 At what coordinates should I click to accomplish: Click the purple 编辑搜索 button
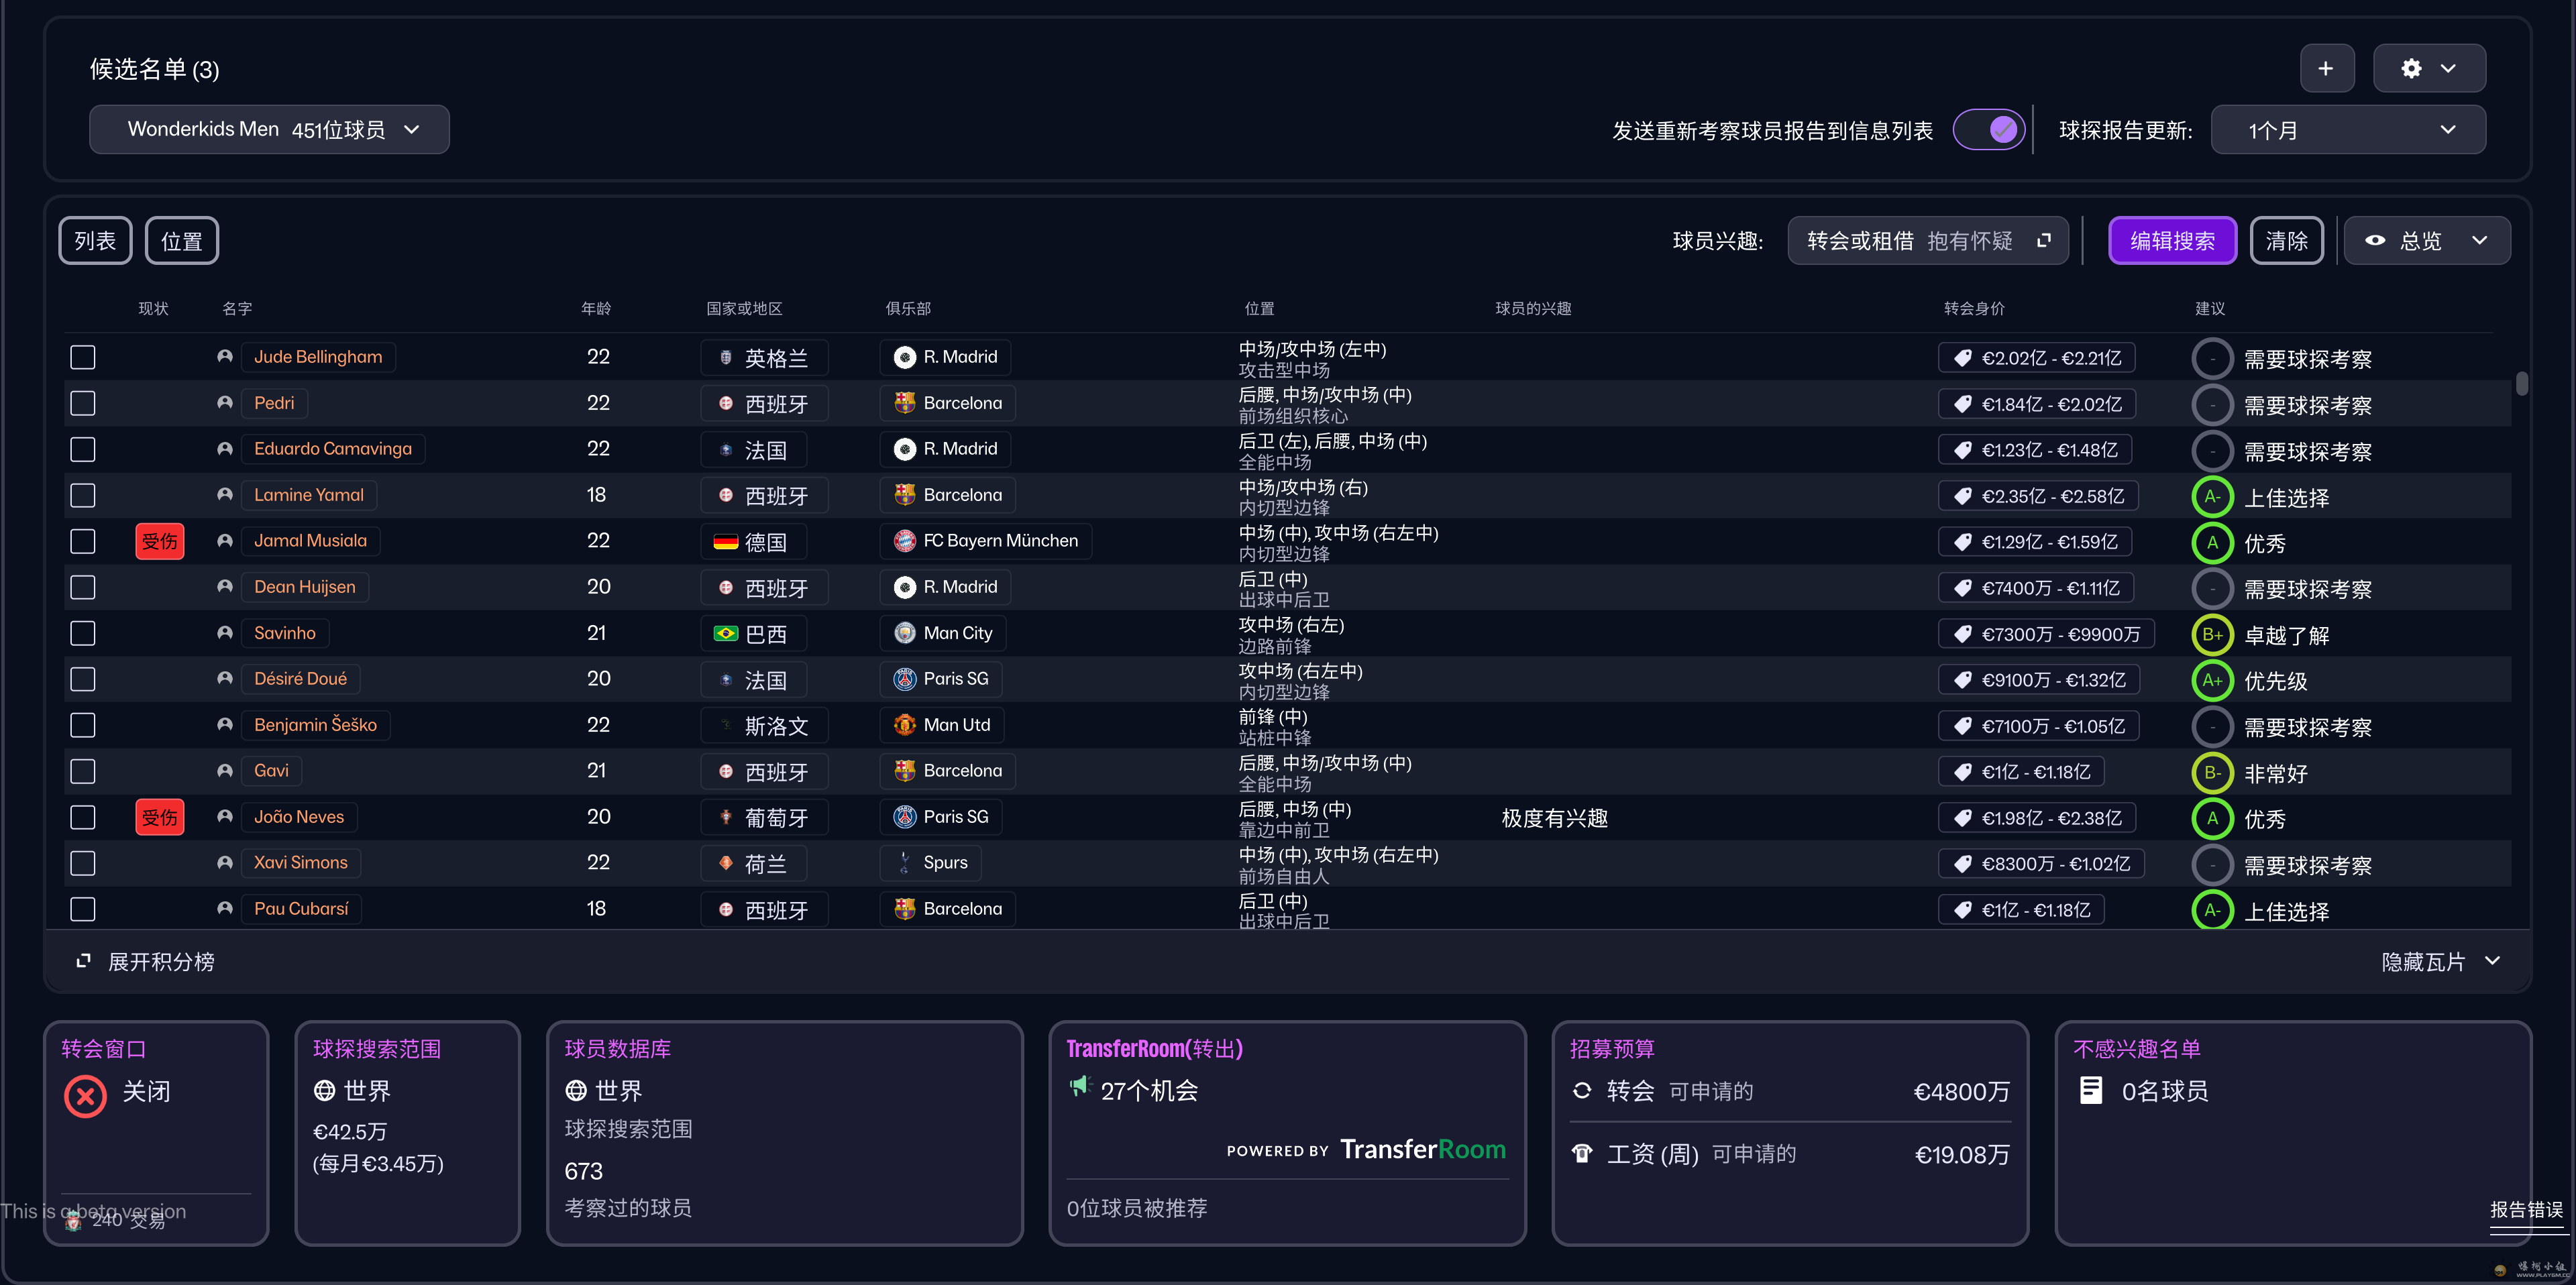click(x=2172, y=241)
